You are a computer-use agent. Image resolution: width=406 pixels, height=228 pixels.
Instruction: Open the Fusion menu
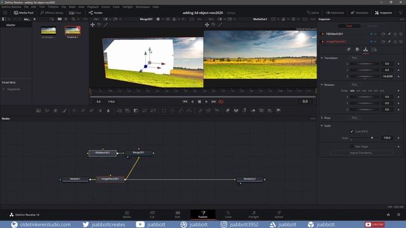[x=106, y=7]
